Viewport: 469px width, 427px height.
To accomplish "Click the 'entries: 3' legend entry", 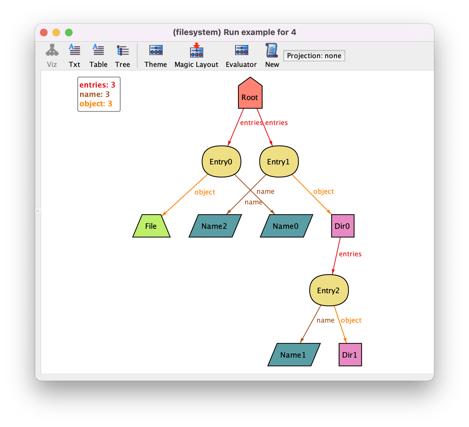I will (97, 85).
